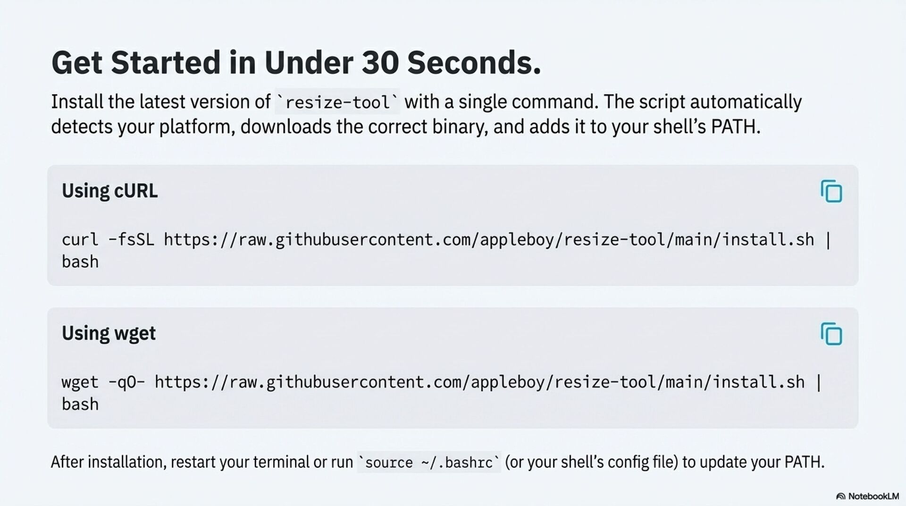Click the pipe character ending the curl line
The image size is (906, 506).
[x=828, y=240]
